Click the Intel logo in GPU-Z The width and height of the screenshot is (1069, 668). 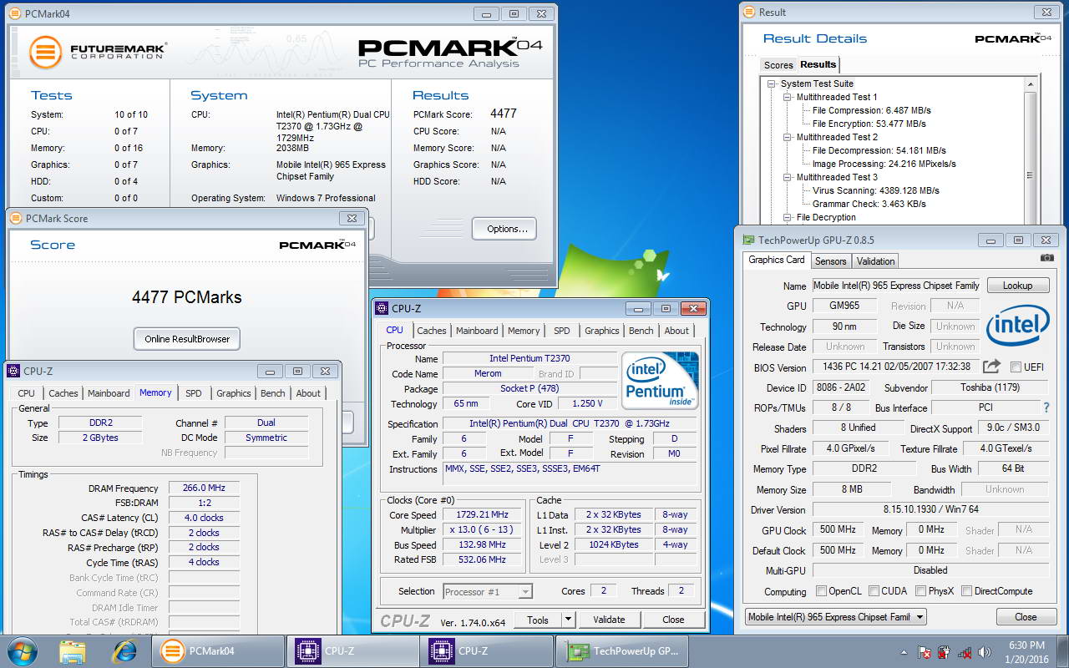pos(1017,326)
